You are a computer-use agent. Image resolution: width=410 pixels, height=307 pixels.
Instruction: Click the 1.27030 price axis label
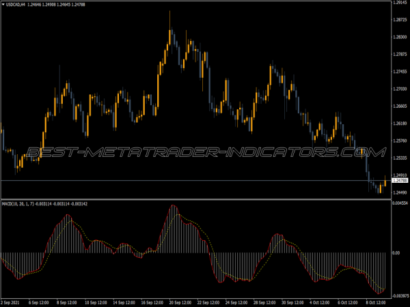pyautogui.click(x=400, y=89)
